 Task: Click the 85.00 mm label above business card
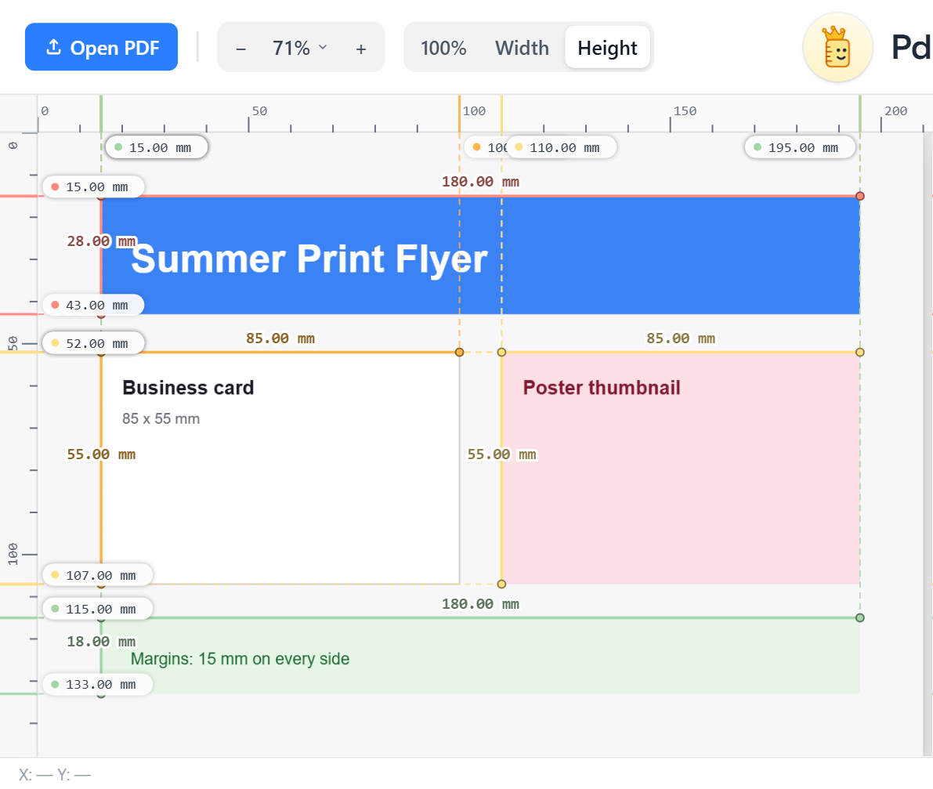[280, 338]
